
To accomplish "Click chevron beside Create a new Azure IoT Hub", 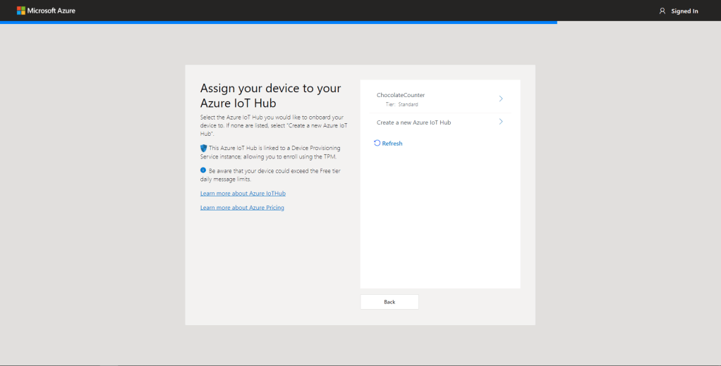I will click(x=501, y=122).
